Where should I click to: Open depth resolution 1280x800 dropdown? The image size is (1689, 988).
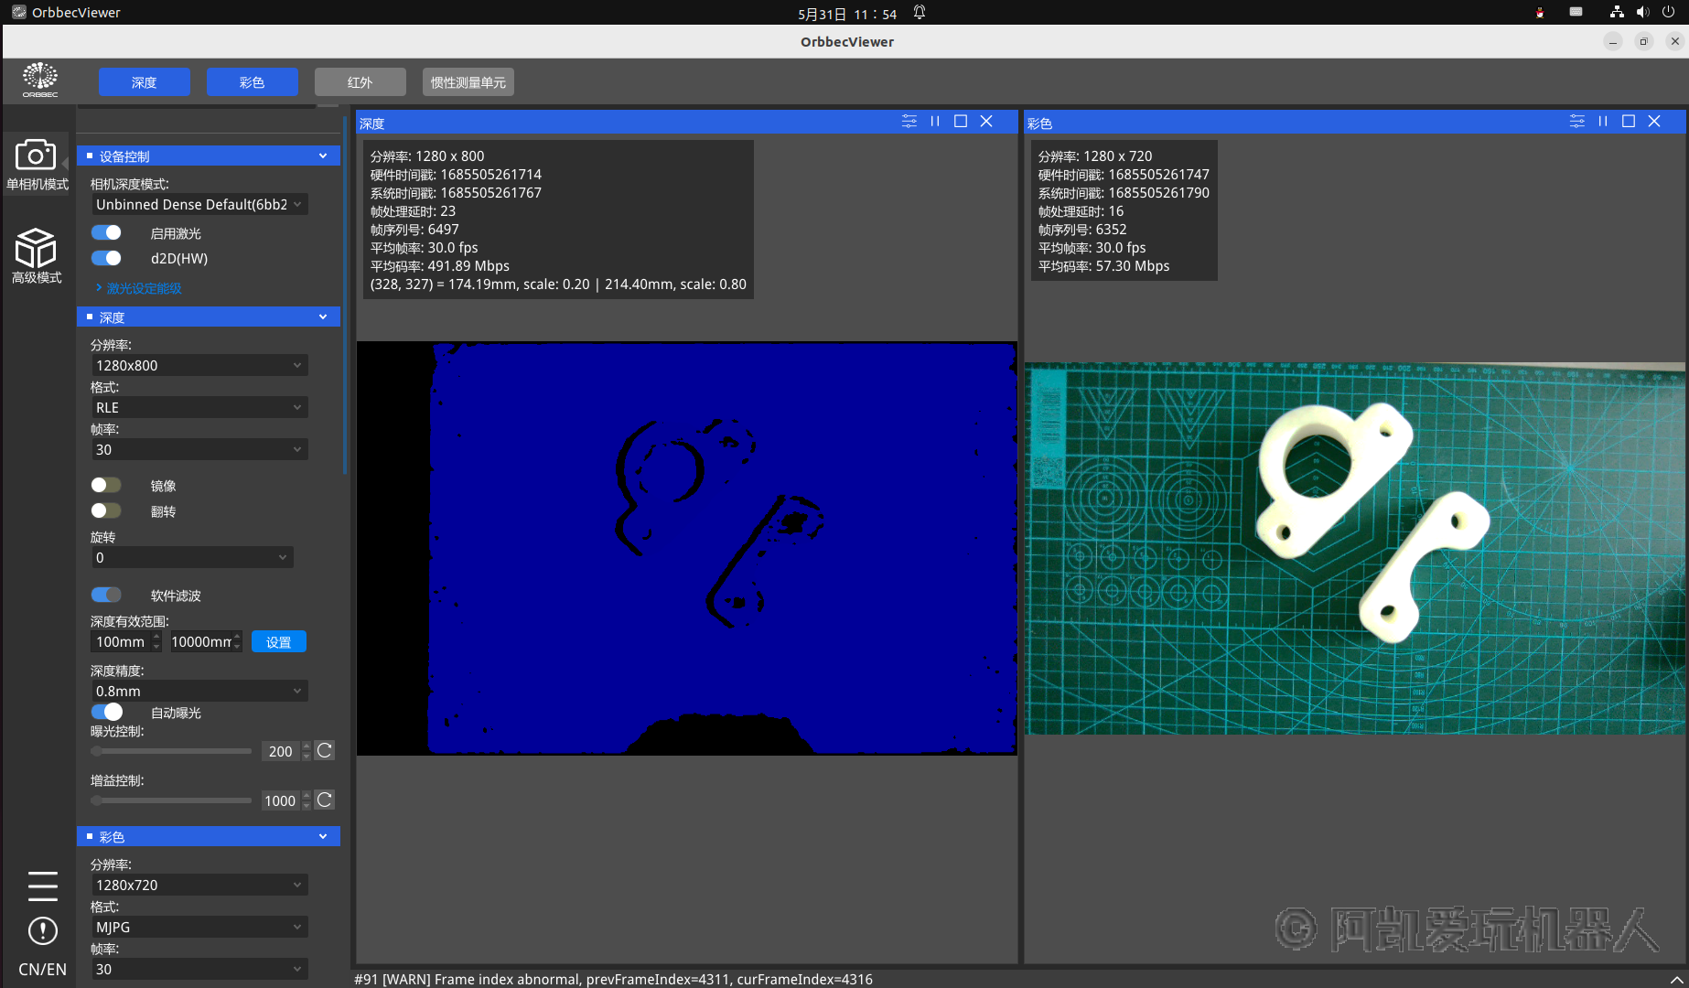(x=199, y=366)
